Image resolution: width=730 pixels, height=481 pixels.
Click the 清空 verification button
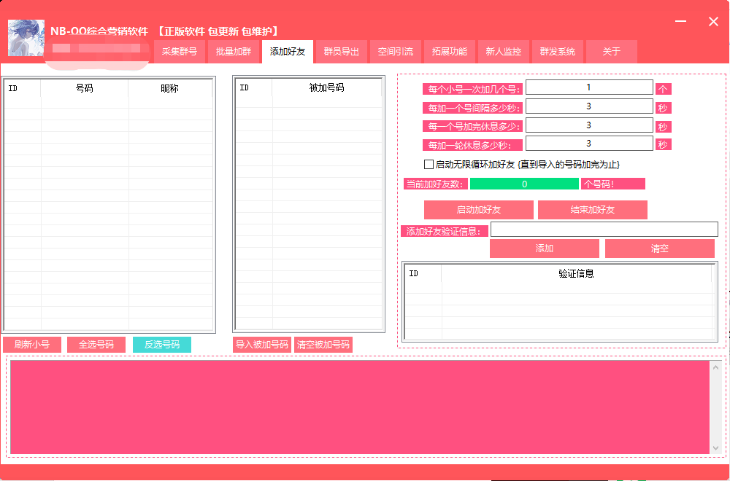[660, 249]
